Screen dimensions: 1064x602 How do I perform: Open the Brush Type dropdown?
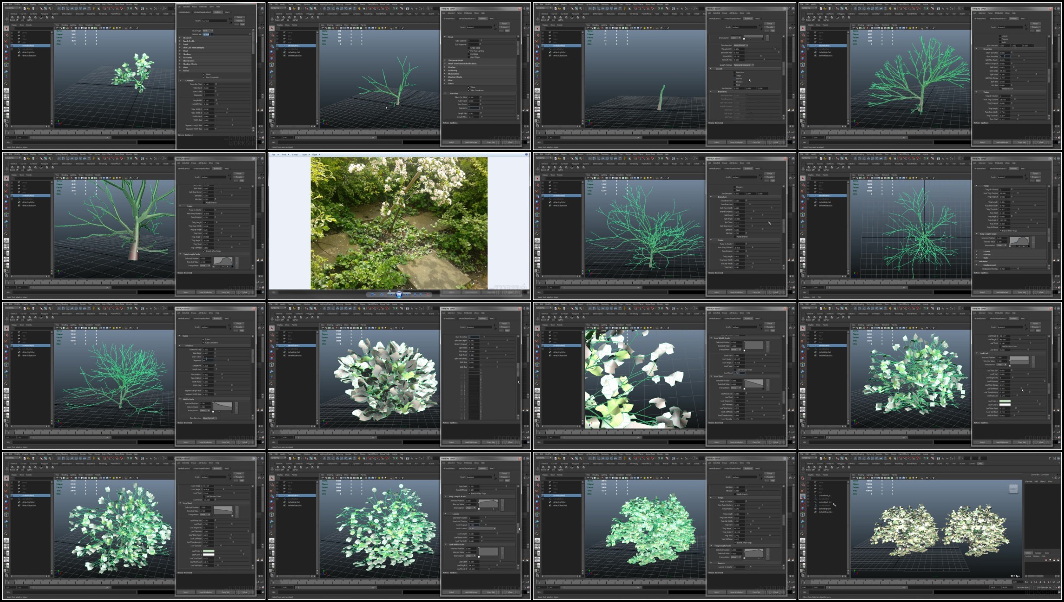[x=208, y=31]
